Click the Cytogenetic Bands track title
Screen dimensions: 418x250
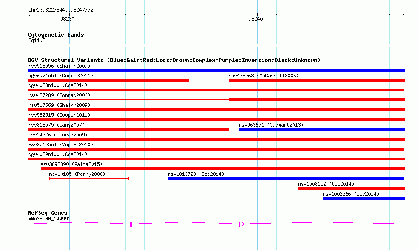point(56,35)
